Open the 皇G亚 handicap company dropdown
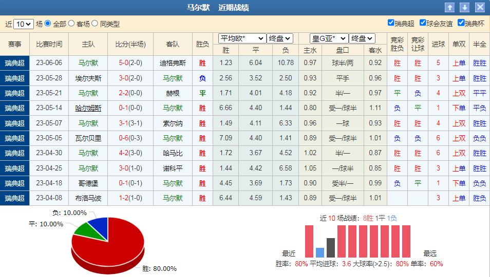The height and width of the screenshot is (277, 490). (329, 38)
